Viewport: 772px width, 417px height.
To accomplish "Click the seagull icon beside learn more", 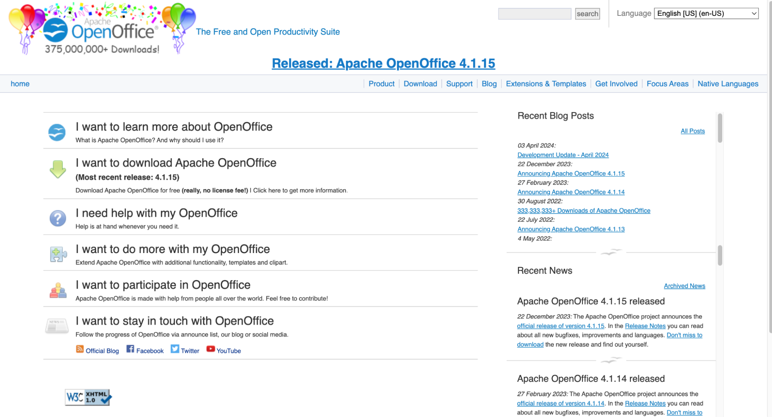I will pyautogui.click(x=57, y=132).
